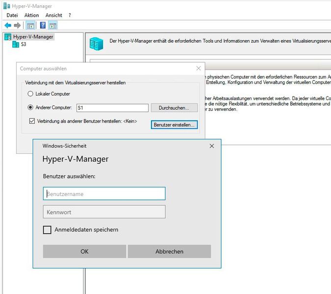Click the Computer auswählen dialog title
331x294 pixels.
pyautogui.click(x=43, y=69)
